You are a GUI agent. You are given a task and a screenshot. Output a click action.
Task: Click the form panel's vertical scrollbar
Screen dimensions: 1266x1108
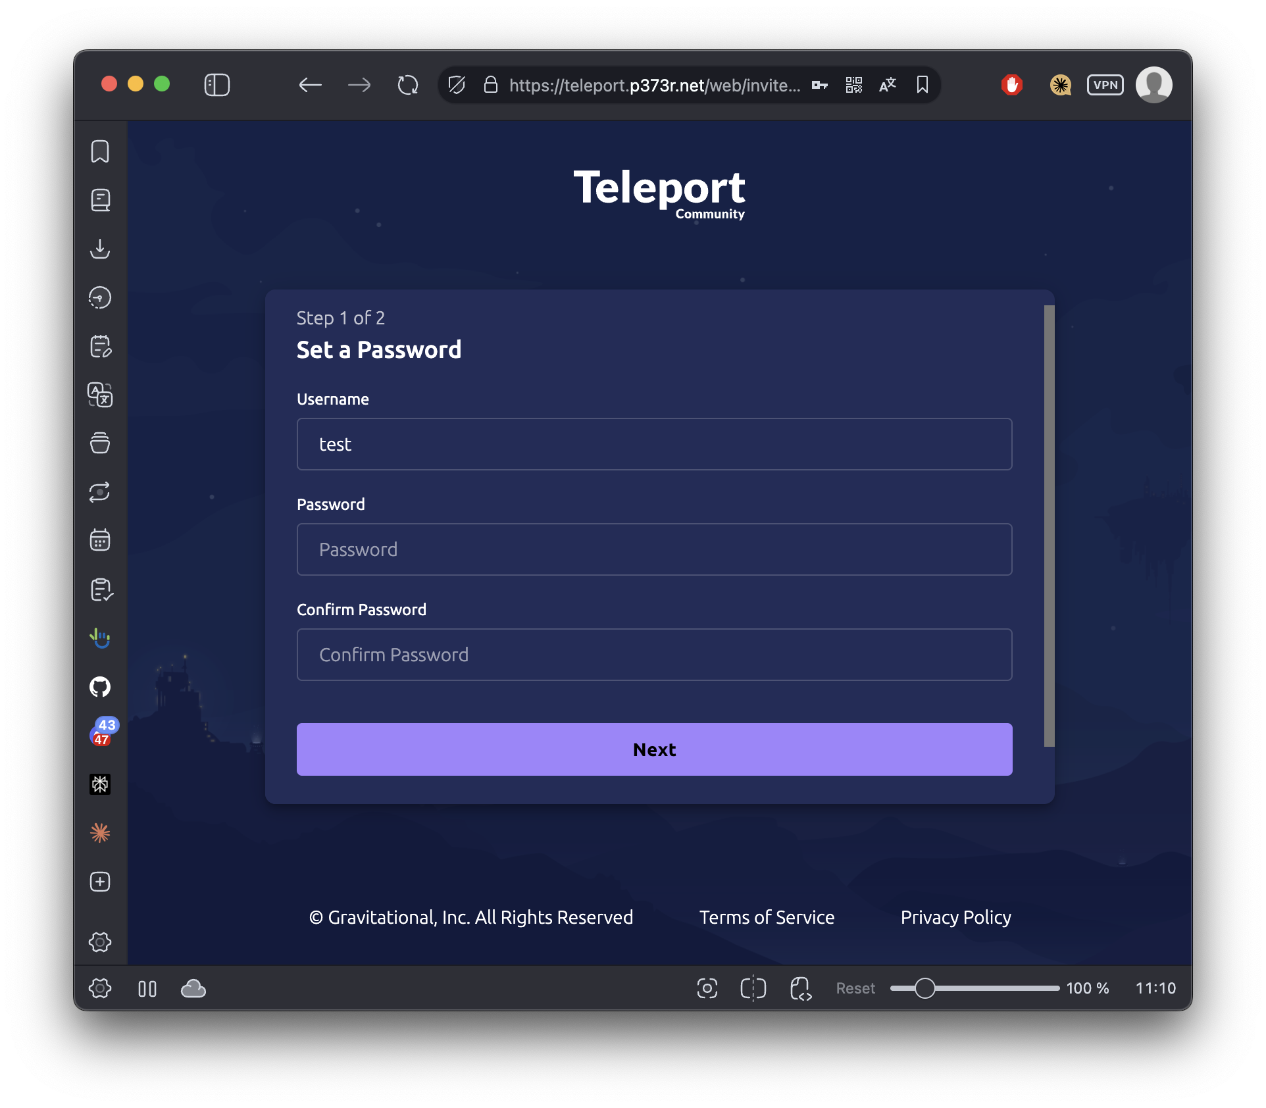click(x=1049, y=526)
